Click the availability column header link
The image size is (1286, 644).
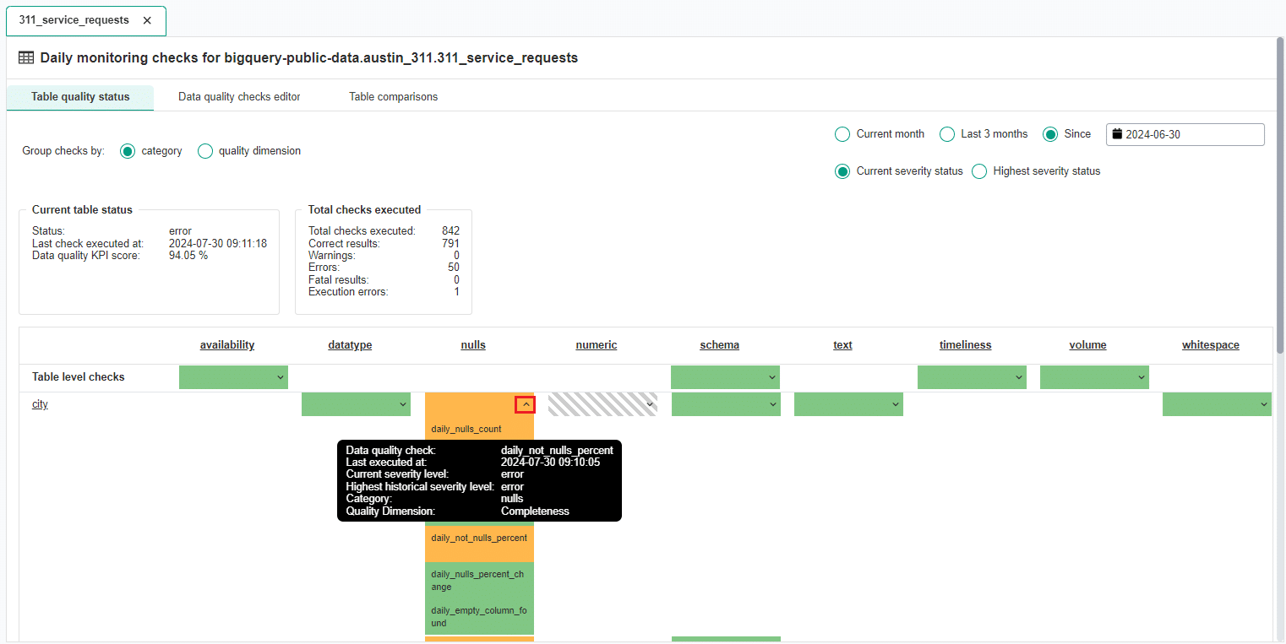[x=226, y=344]
